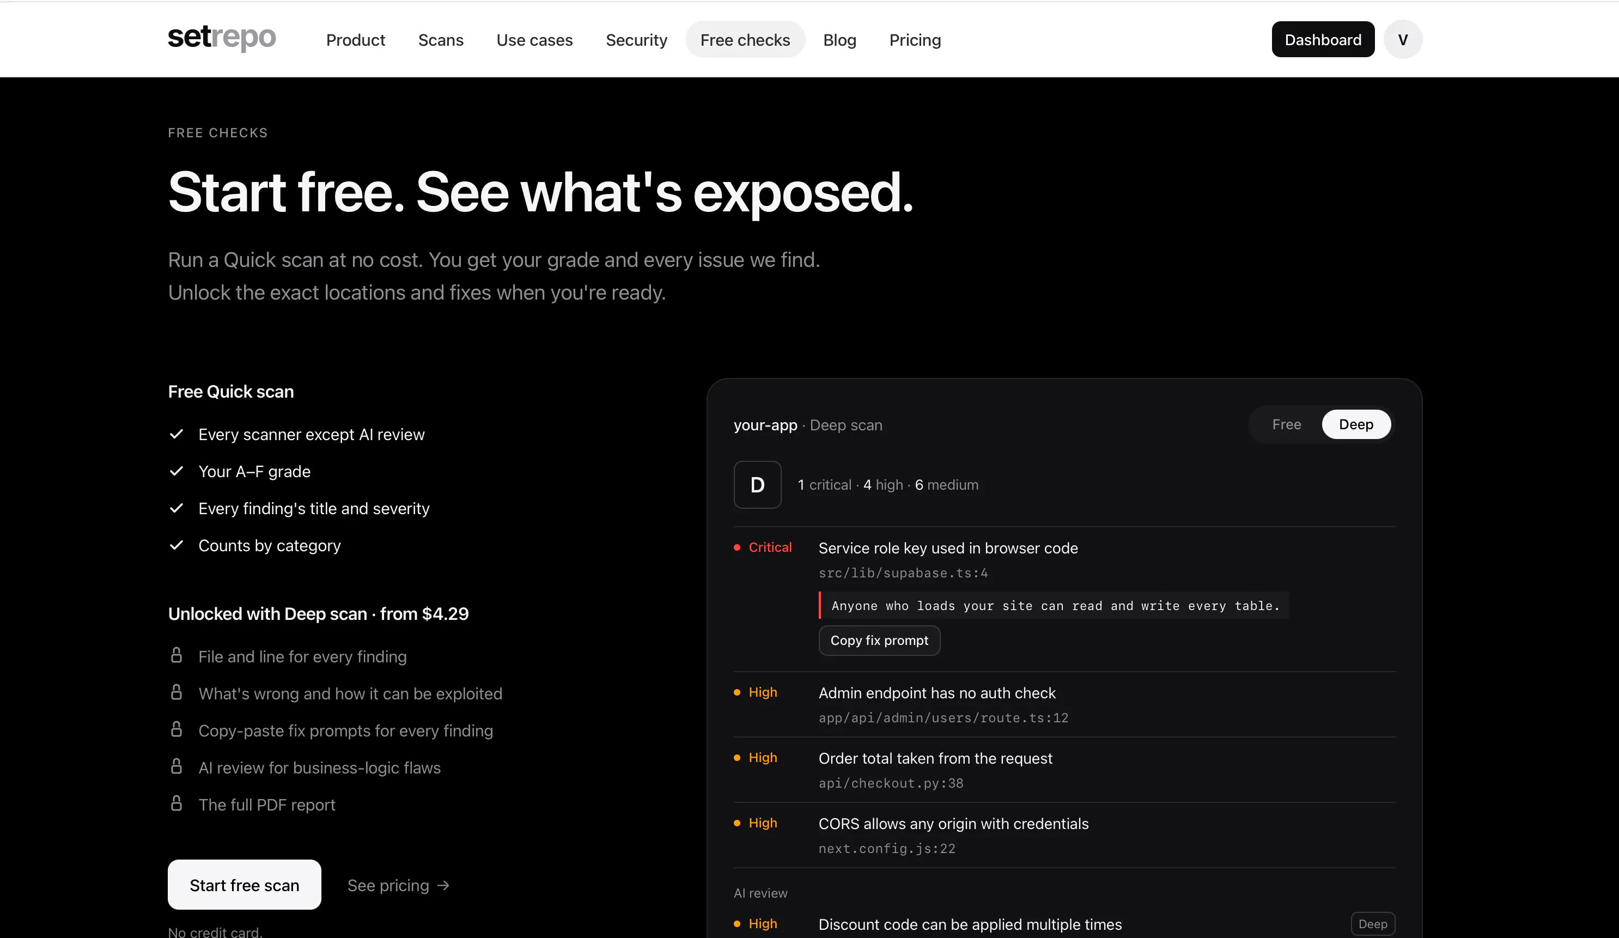
Task: Go to Pricing in top navigation
Action: [915, 40]
